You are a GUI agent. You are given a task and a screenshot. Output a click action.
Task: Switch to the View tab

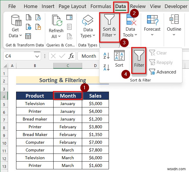155,6
